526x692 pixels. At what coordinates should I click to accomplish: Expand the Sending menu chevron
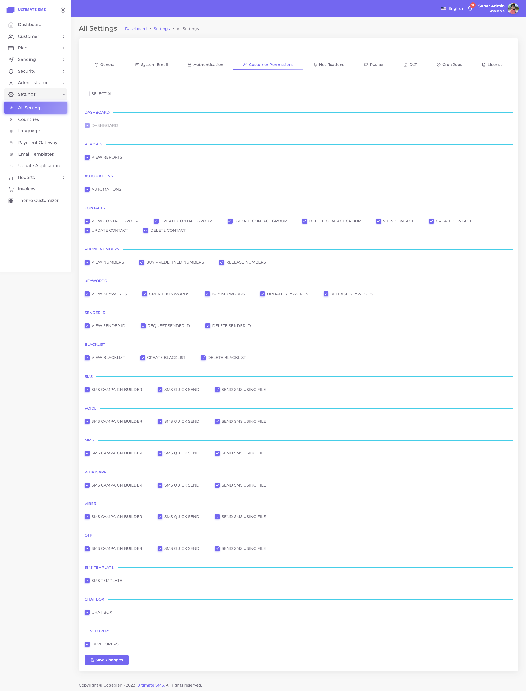(64, 59)
